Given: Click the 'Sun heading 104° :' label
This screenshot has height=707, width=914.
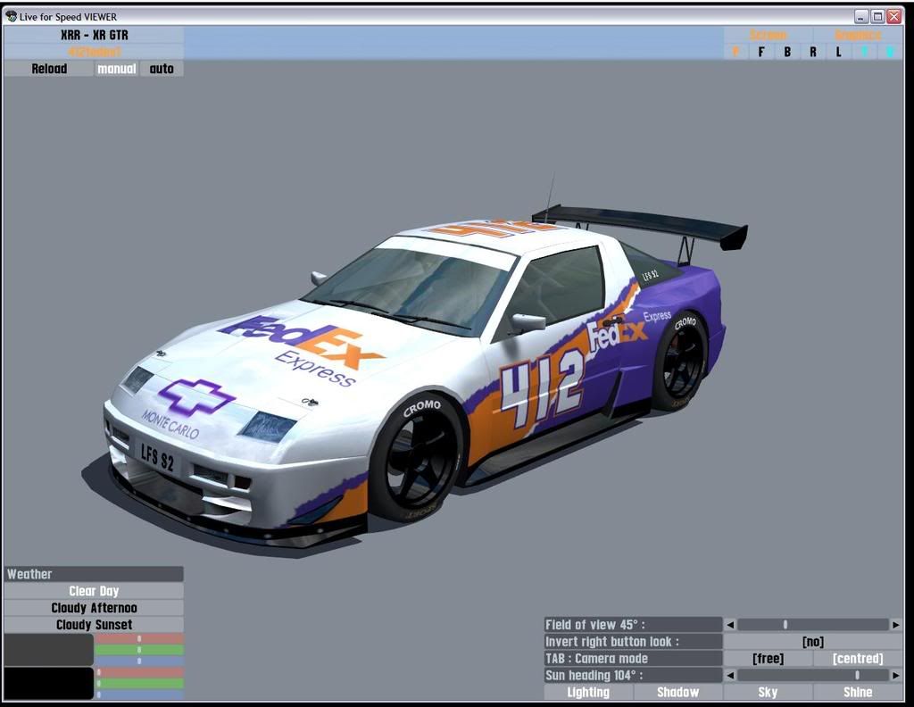Looking at the screenshot, I should click(633, 676).
